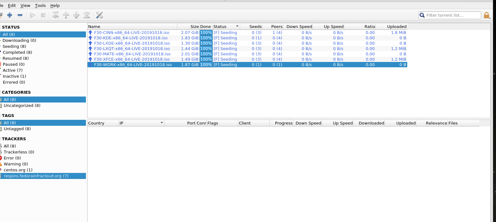The height and width of the screenshot is (222, 496).
Task: Click upload arrow icon of F30-LXQT torrent
Action: point(90,48)
